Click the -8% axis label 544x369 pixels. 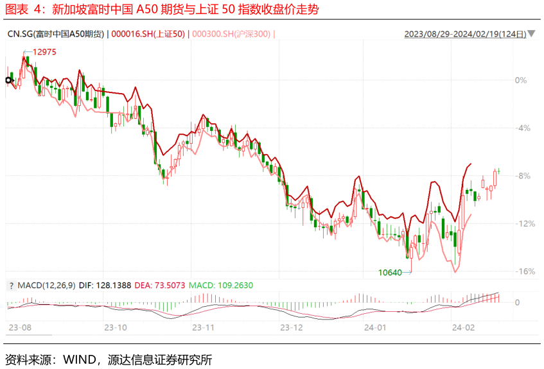[523, 176]
